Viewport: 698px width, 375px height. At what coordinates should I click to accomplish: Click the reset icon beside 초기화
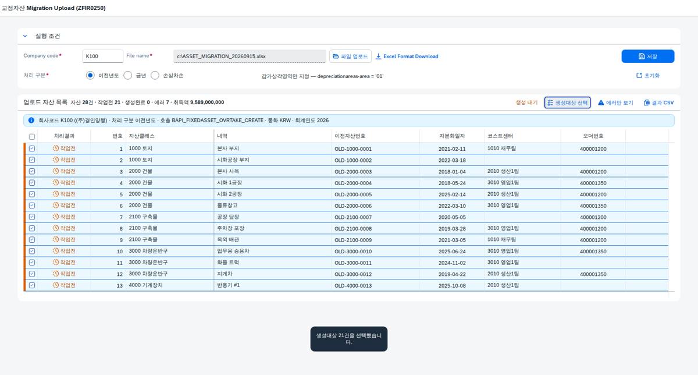(639, 76)
